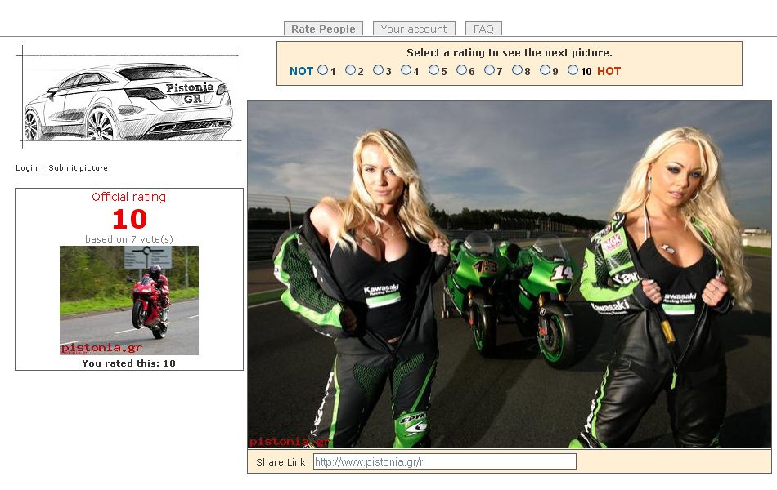The image size is (777, 490).
Task: Choose rating 3 radio button
Action: point(378,70)
